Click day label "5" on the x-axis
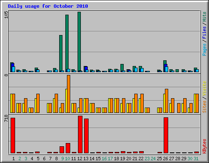Image resolution: width=209 pixels, height=163 pixels. click(38, 159)
